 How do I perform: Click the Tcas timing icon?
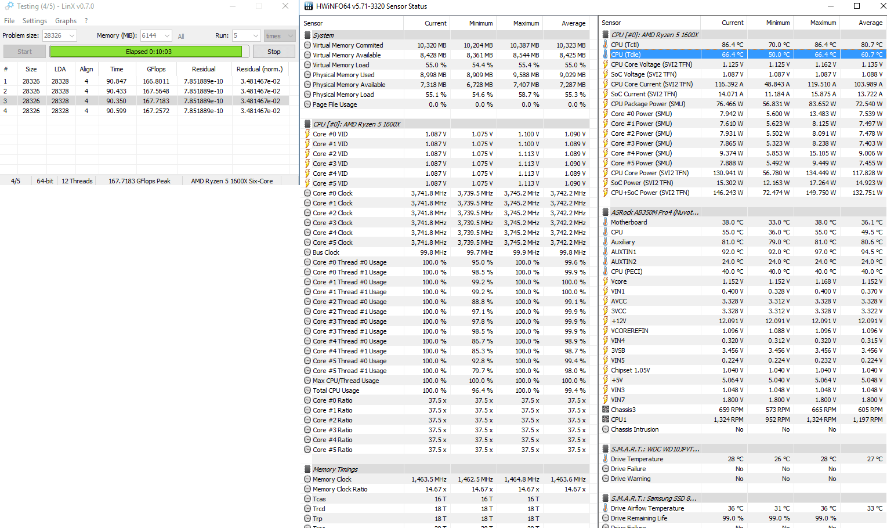click(307, 499)
